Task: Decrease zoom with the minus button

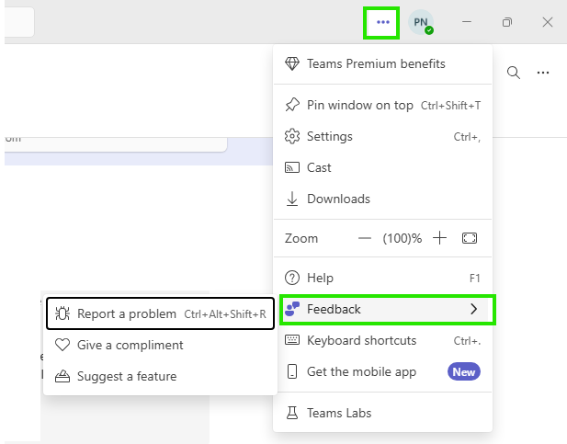Action: click(x=365, y=238)
